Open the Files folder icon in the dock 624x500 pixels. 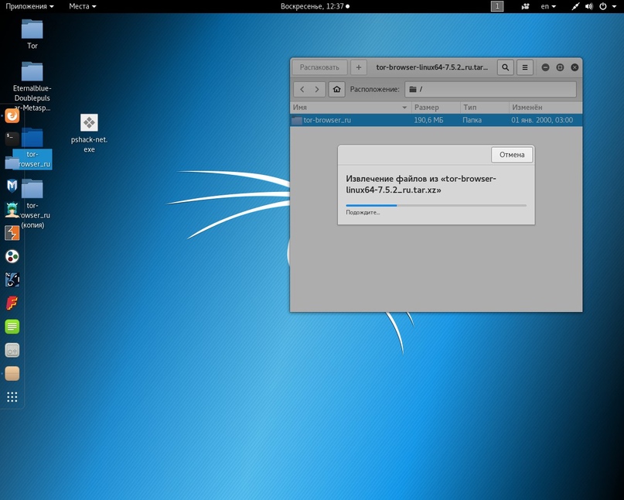point(12,162)
